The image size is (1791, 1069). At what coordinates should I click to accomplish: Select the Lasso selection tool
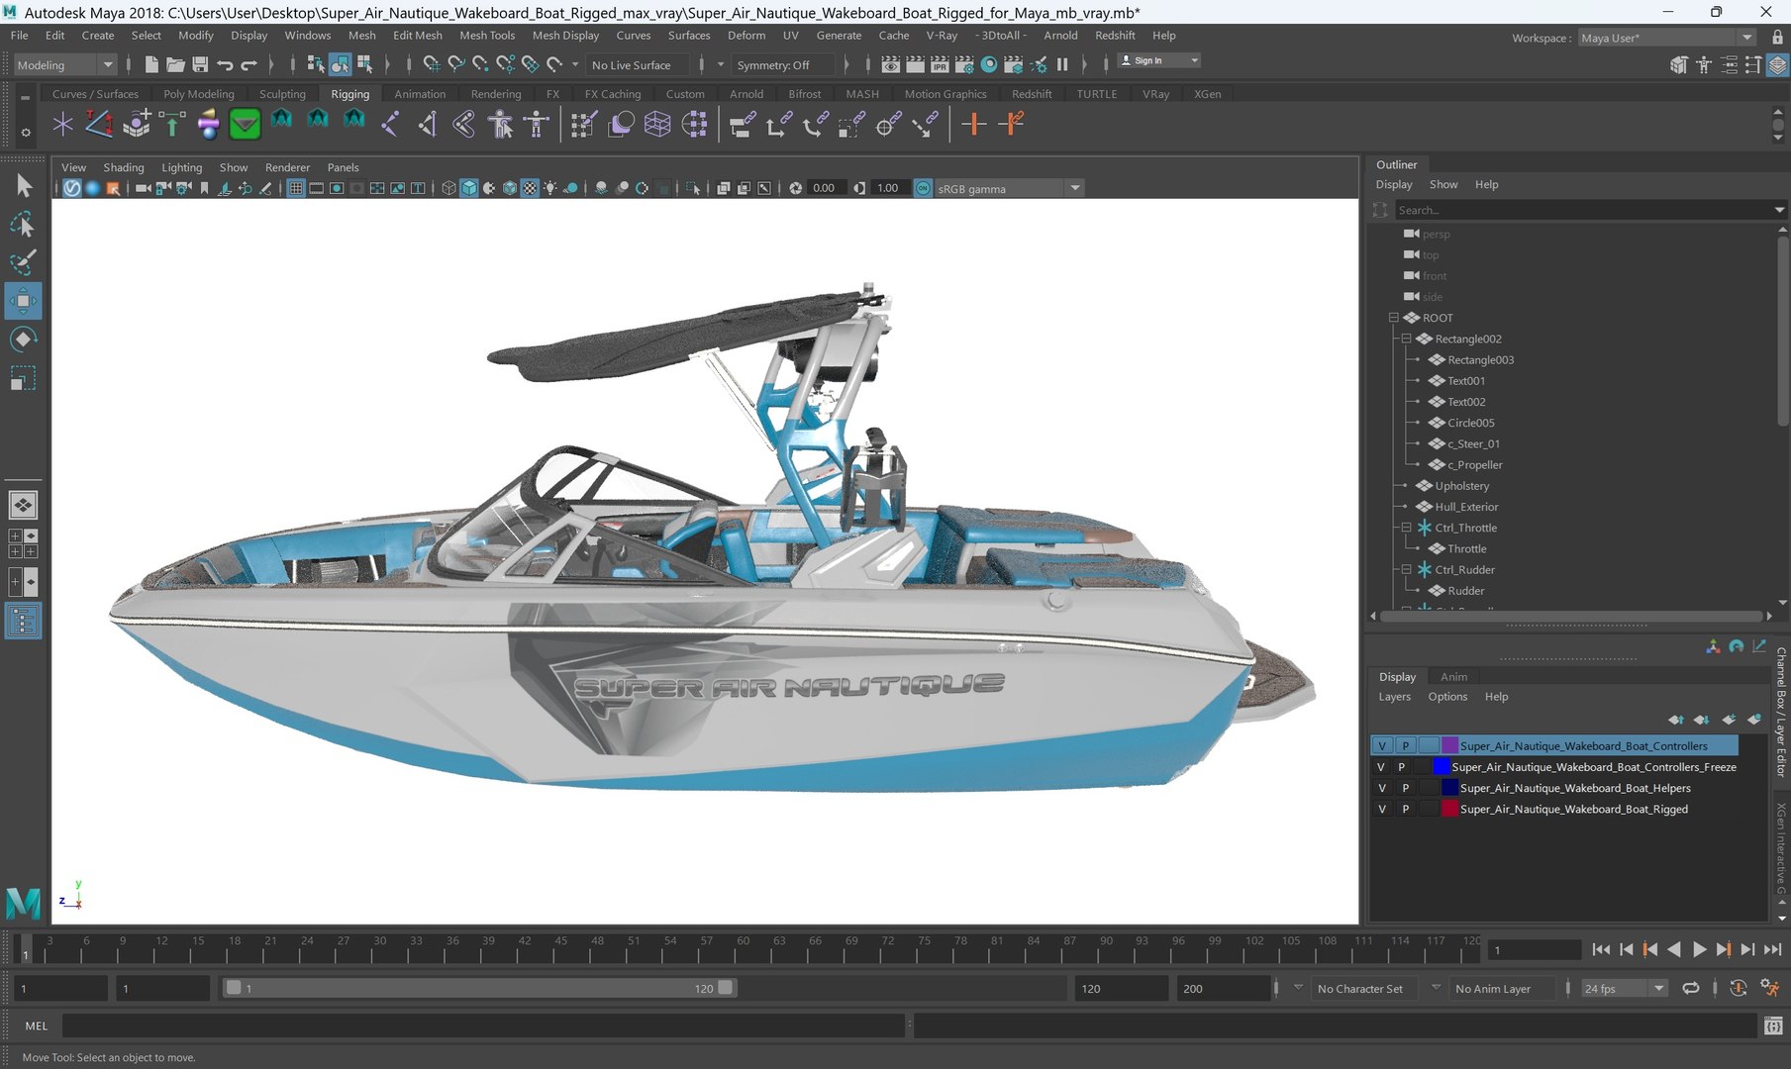tap(23, 225)
